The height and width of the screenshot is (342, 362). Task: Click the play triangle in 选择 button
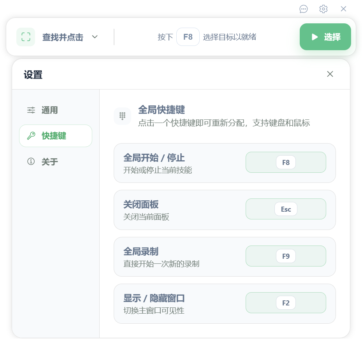tap(315, 37)
